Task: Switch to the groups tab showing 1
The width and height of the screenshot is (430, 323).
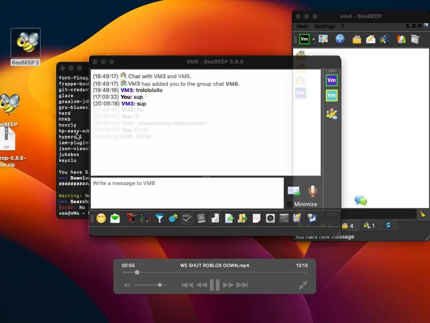Action: coord(369,226)
